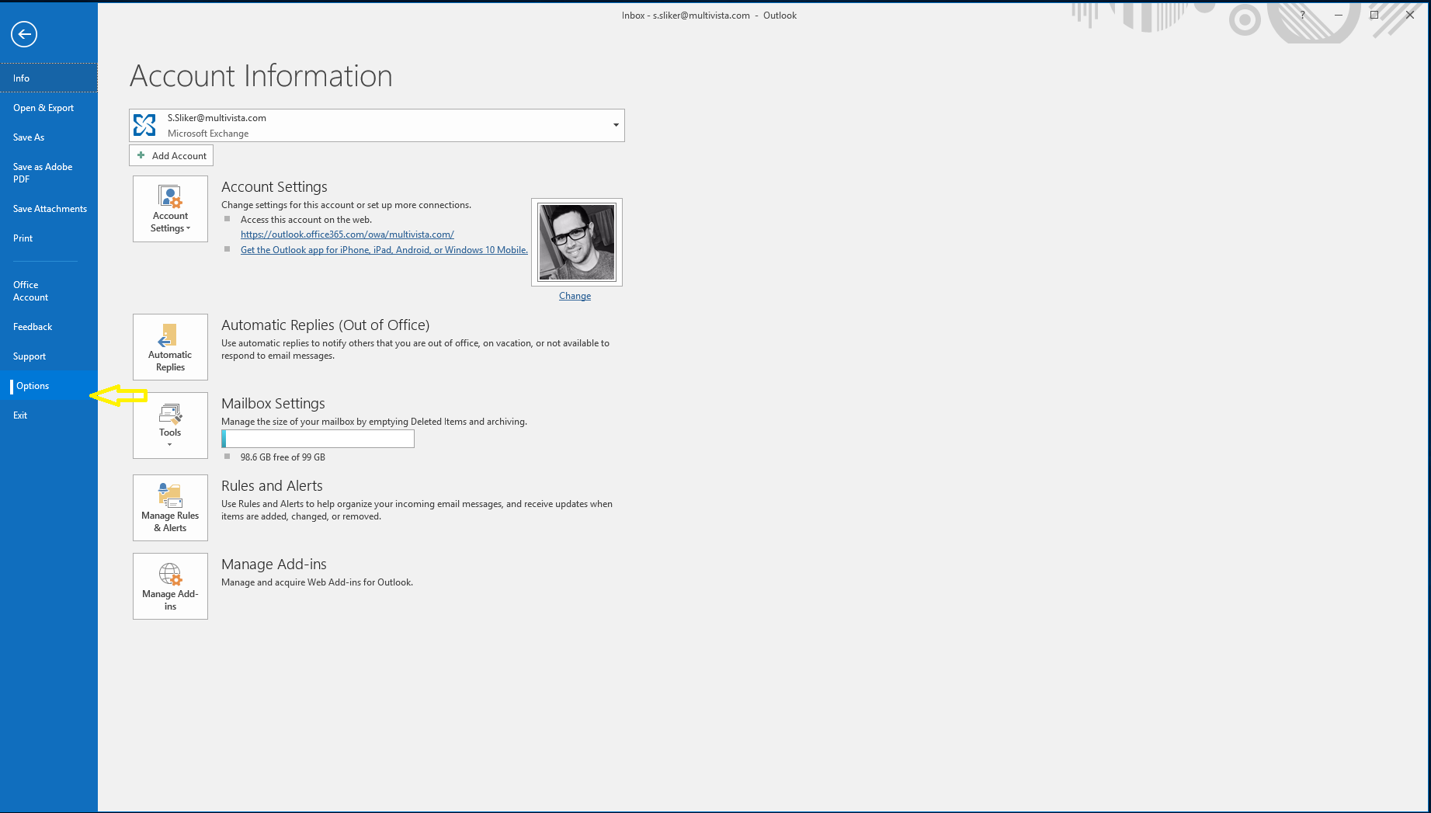1431x813 pixels.
Task: Click the mailbox storage usage bar
Action: click(318, 440)
